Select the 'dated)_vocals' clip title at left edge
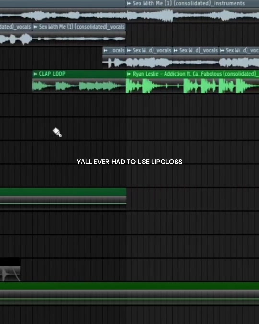This screenshot has width=259, height=324. coord(16,27)
